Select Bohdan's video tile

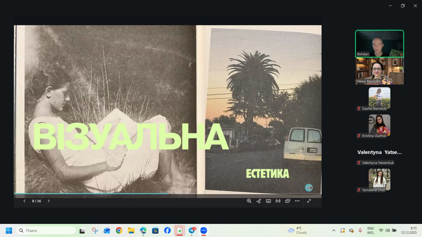tap(379, 43)
